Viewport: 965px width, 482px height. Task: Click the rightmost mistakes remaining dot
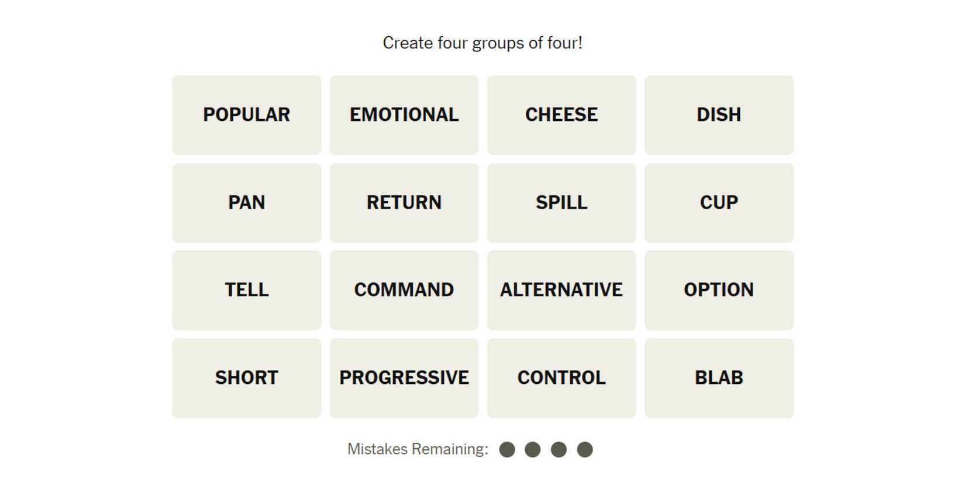click(585, 449)
